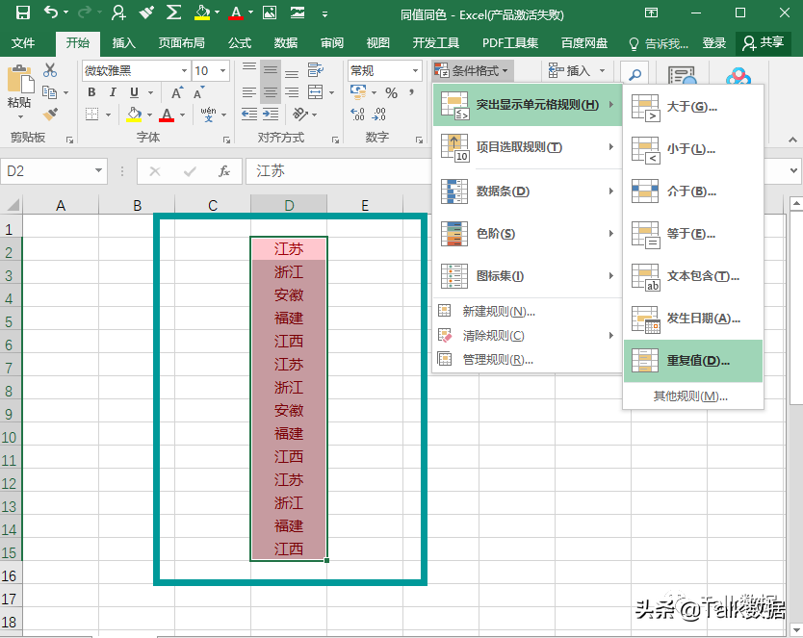
Task: Expand the formula bar
Action: [x=793, y=170]
